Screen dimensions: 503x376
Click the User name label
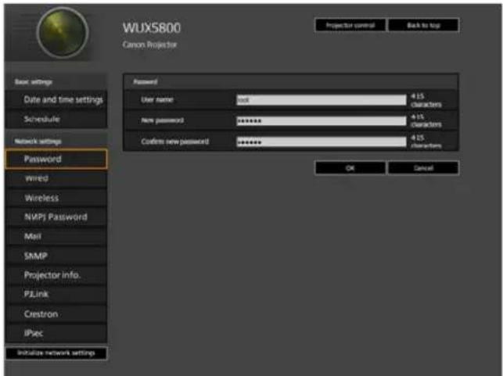[157, 100]
